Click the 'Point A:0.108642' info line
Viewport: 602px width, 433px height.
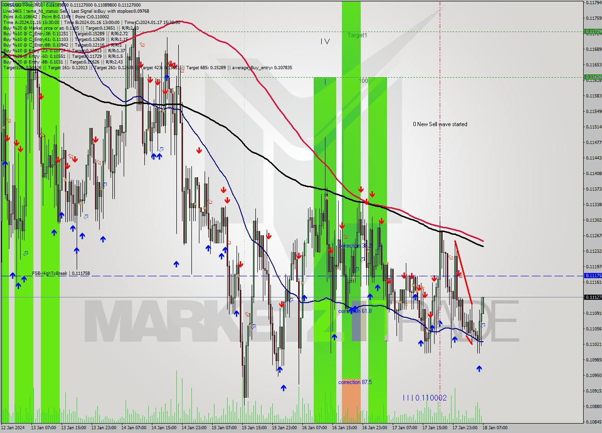pos(56,16)
